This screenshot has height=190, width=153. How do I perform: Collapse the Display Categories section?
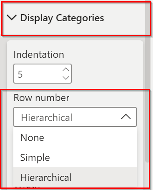[x=12, y=17]
